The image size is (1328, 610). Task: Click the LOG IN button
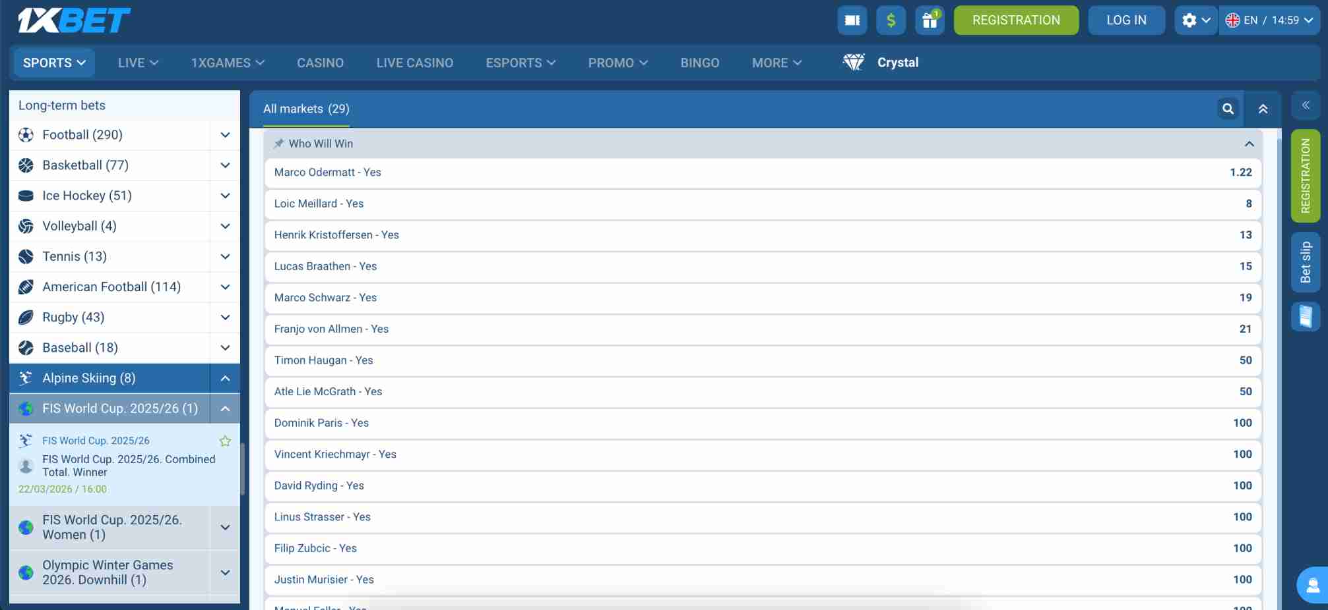click(x=1126, y=20)
